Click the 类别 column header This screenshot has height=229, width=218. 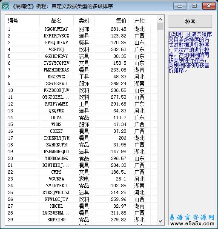click(84, 20)
